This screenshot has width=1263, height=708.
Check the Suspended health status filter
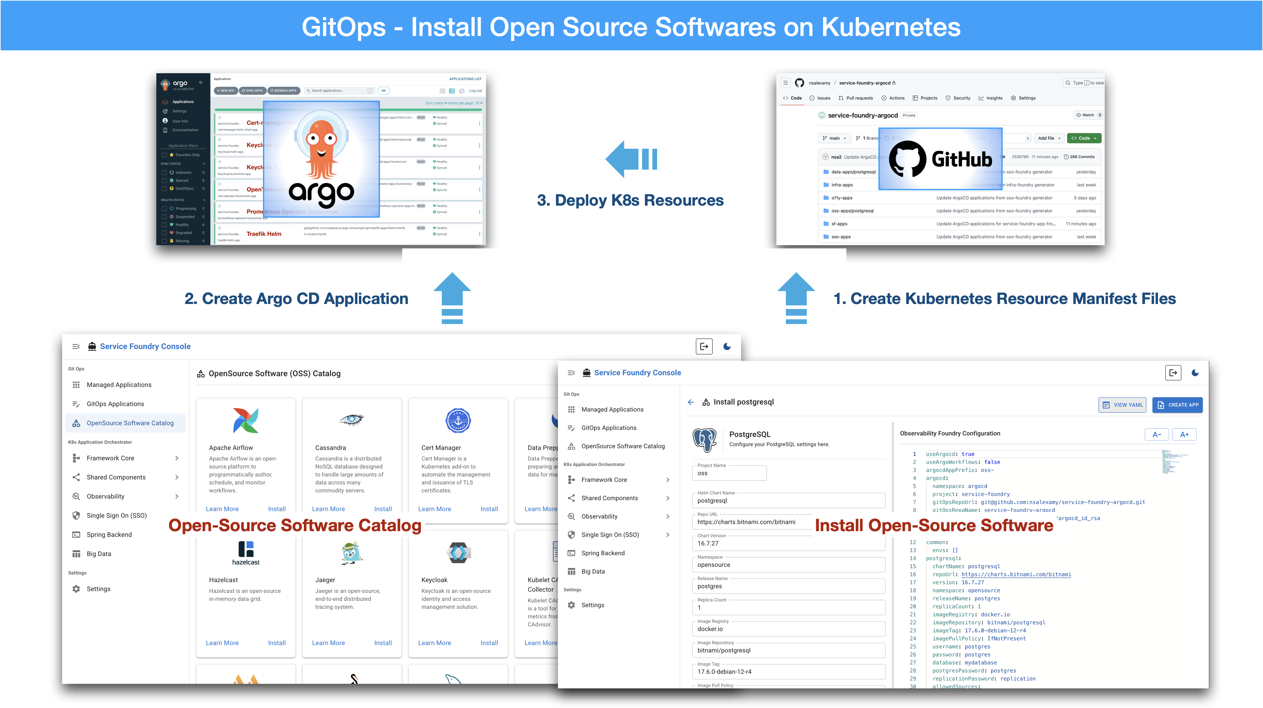coord(164,217)
